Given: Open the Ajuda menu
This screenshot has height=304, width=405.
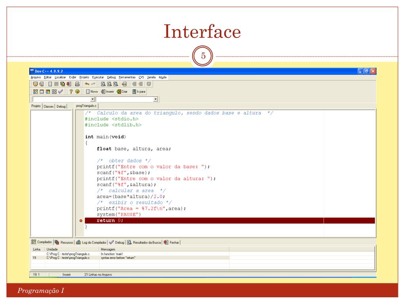Looking at the screenshot, I should click(x=163, y=77).
